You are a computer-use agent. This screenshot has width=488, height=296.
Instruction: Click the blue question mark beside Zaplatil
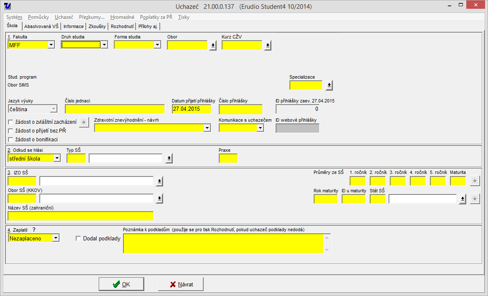point(34,230)
